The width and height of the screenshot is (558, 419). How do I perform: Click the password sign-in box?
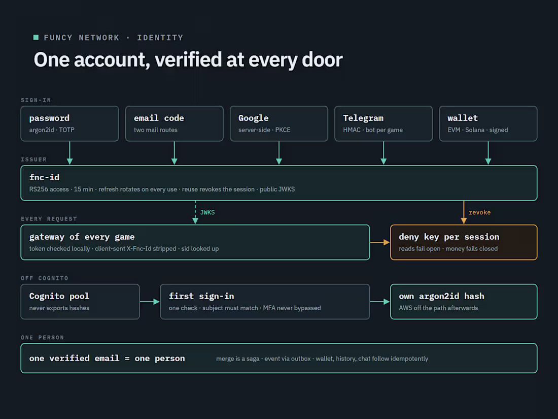coord(70,123)
